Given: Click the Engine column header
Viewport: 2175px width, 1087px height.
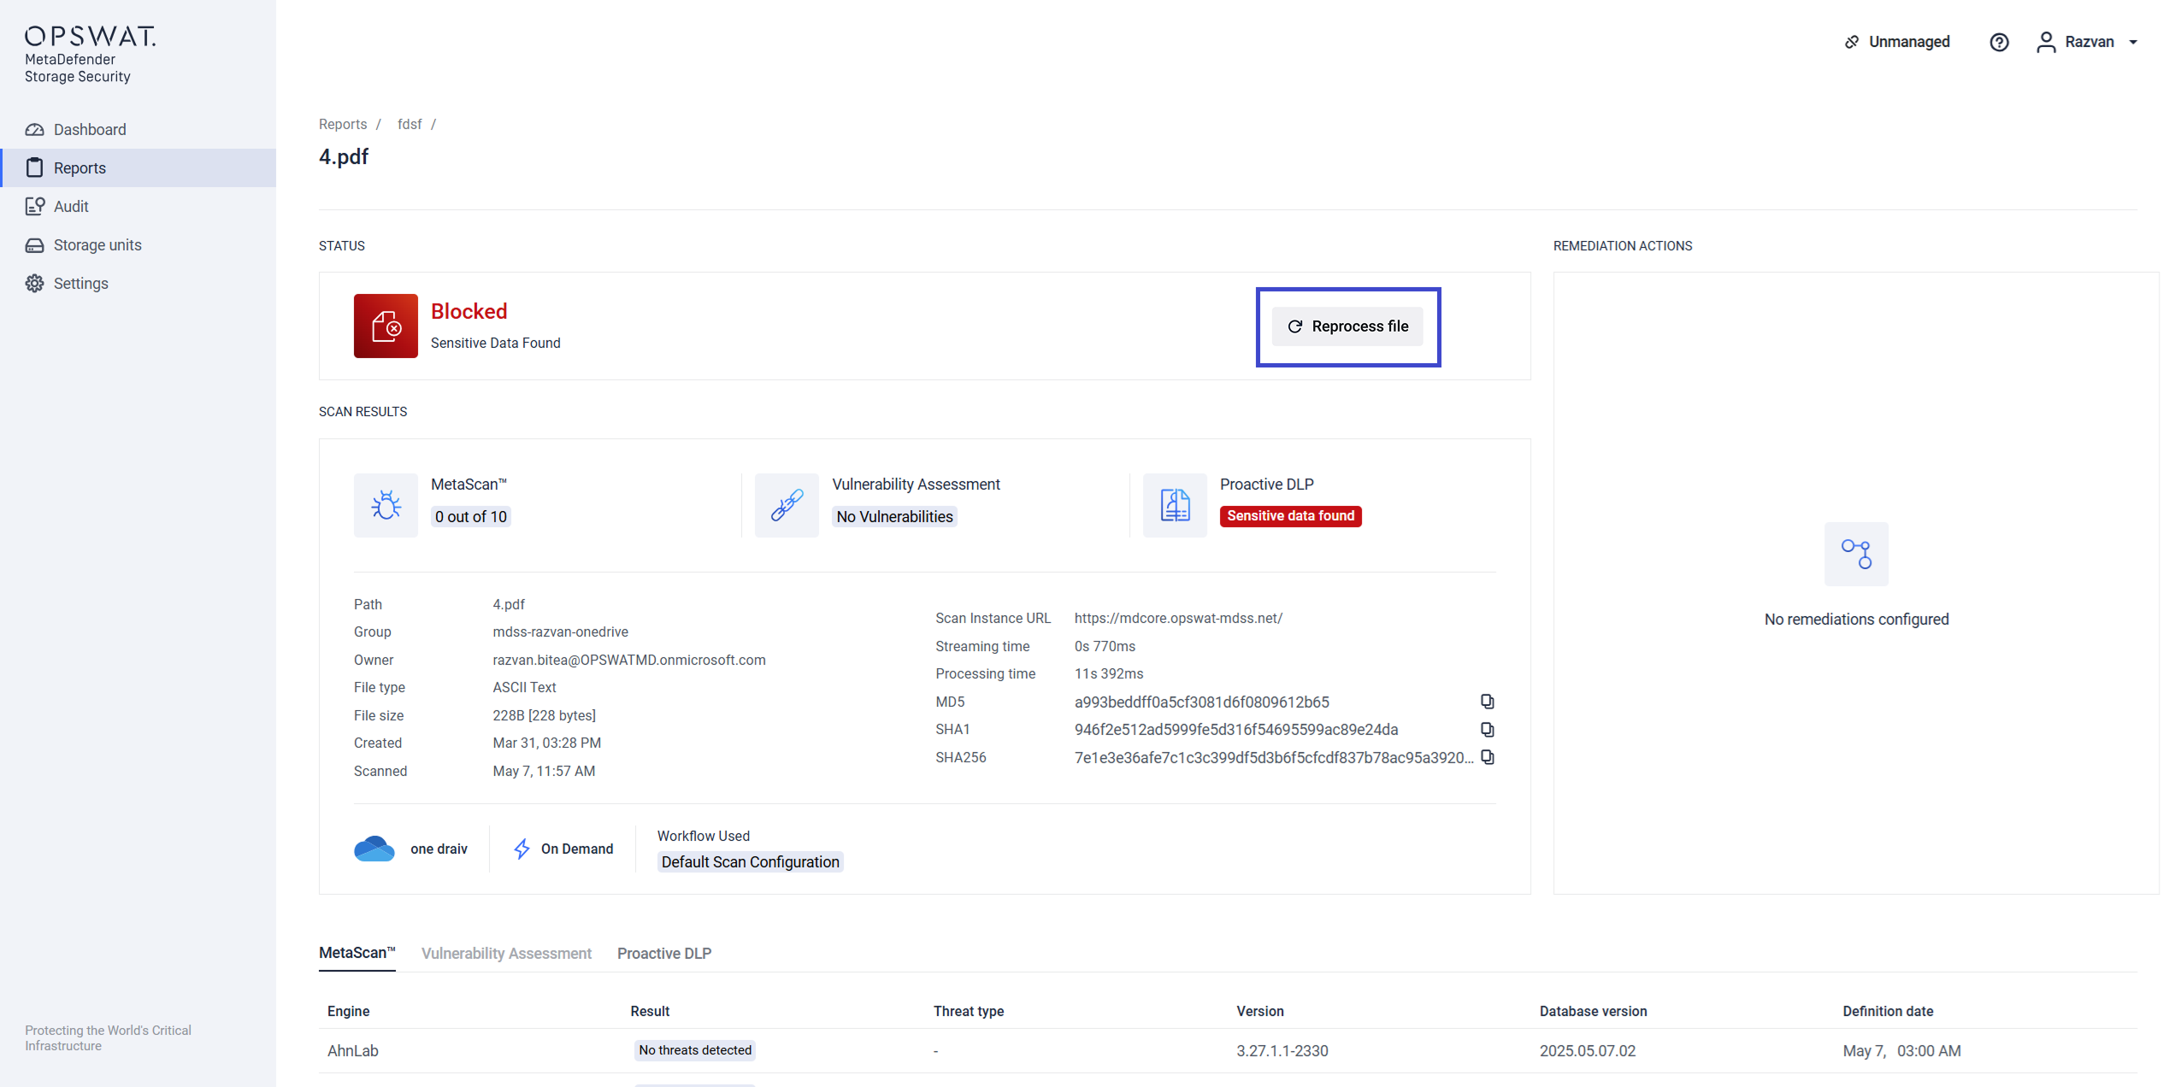Looking at the screenshot, I should [x=349, y=1011].
